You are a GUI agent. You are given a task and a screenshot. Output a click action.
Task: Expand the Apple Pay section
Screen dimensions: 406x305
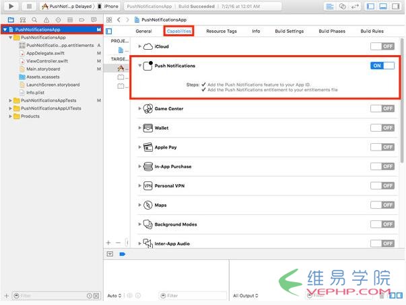click(x=139, y=147)
